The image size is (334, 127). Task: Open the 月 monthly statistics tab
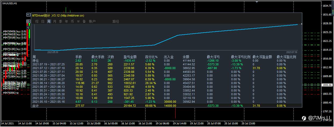pyautogui.click(x=55, y=21)
